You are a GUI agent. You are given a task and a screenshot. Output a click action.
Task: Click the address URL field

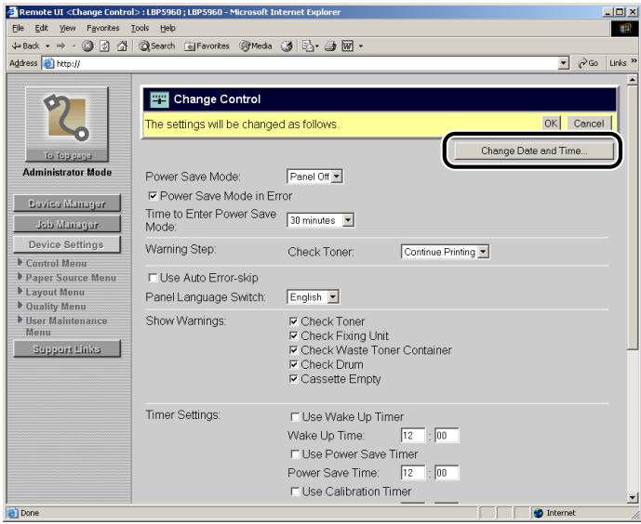tap(305, 63)
